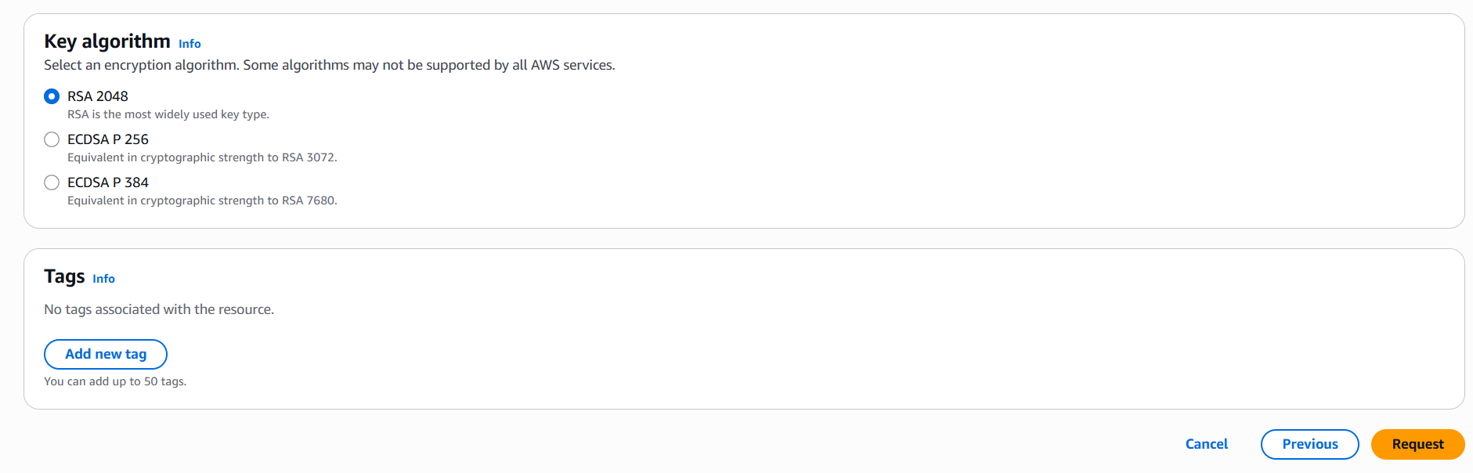
Task: Select the RSA 2048 radio button
Action: click(x=52, y=96)
